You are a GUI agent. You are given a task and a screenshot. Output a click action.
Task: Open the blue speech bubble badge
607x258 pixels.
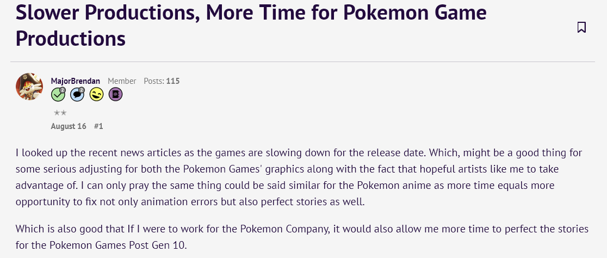(77, 94)
